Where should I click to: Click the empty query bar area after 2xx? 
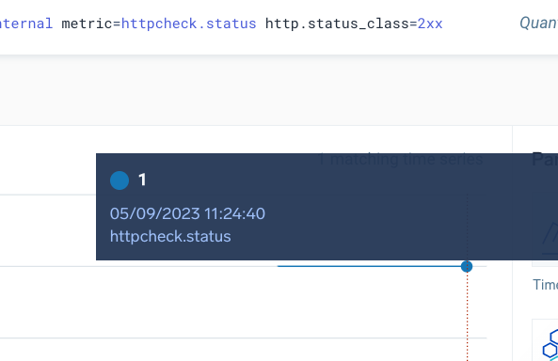[481, 24]
